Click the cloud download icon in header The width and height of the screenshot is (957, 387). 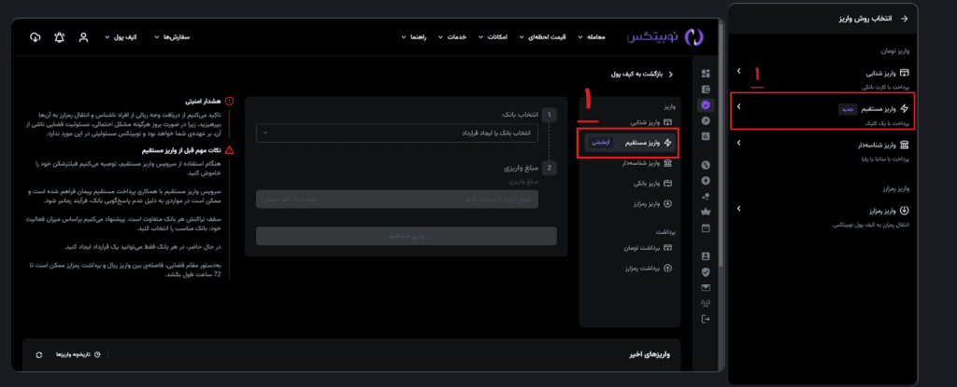click(36, 37)
